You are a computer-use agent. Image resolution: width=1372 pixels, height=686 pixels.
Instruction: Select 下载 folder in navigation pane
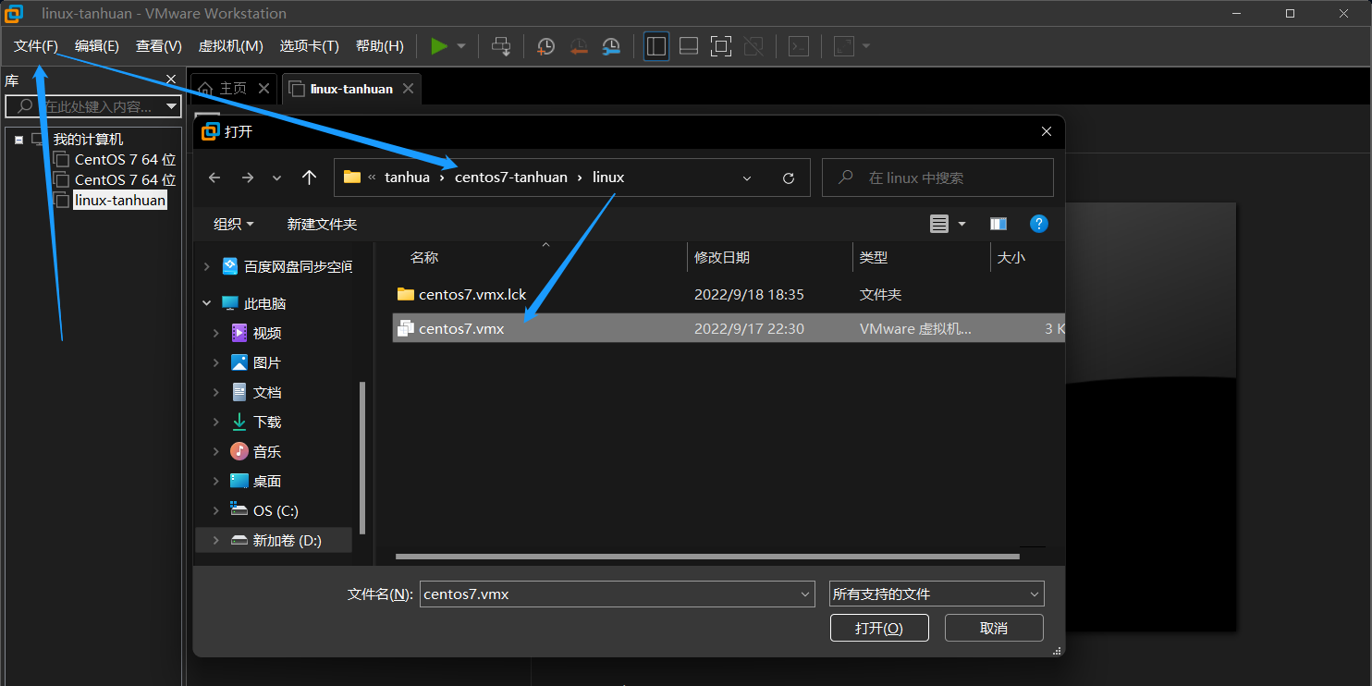pos(267,422)
